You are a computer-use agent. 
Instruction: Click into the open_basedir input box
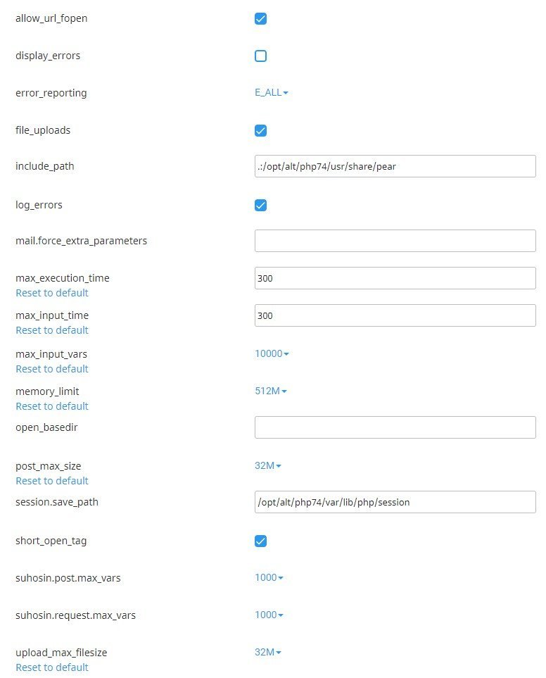pos(395,427)
